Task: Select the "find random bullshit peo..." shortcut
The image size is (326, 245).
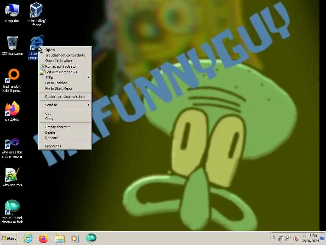Action: coord(12,80)
